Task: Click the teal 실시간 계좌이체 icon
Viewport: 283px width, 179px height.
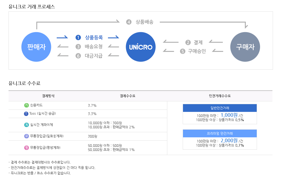Action: 27,125
